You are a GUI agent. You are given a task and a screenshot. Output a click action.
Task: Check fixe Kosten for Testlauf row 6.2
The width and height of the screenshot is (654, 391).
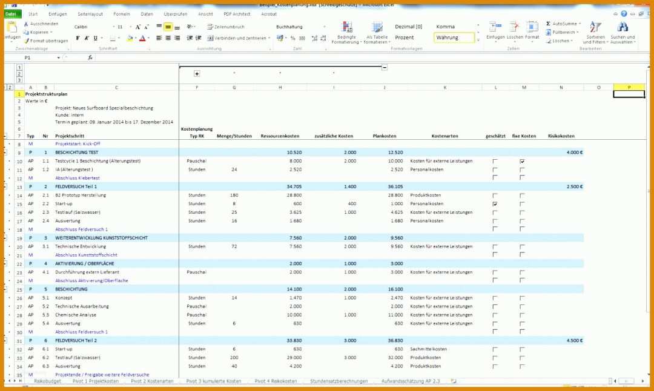[522, 358]
